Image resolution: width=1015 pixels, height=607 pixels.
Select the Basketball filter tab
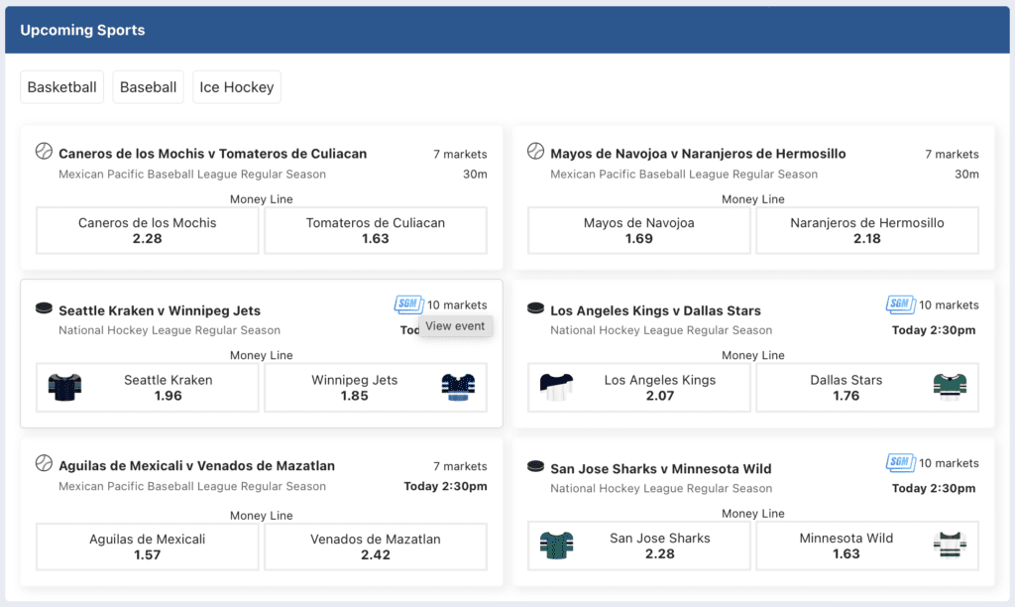(62, 87)
